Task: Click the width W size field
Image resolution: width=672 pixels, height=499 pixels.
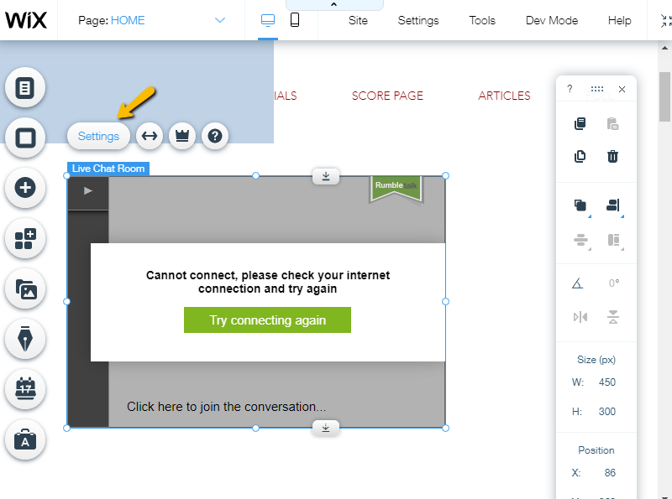Action: point(606,382)
